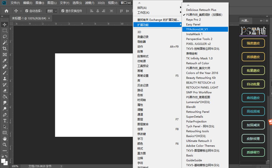Activate the Zoom magnifier tool
Screen dimensions: 272x168
tap(5, 145)
